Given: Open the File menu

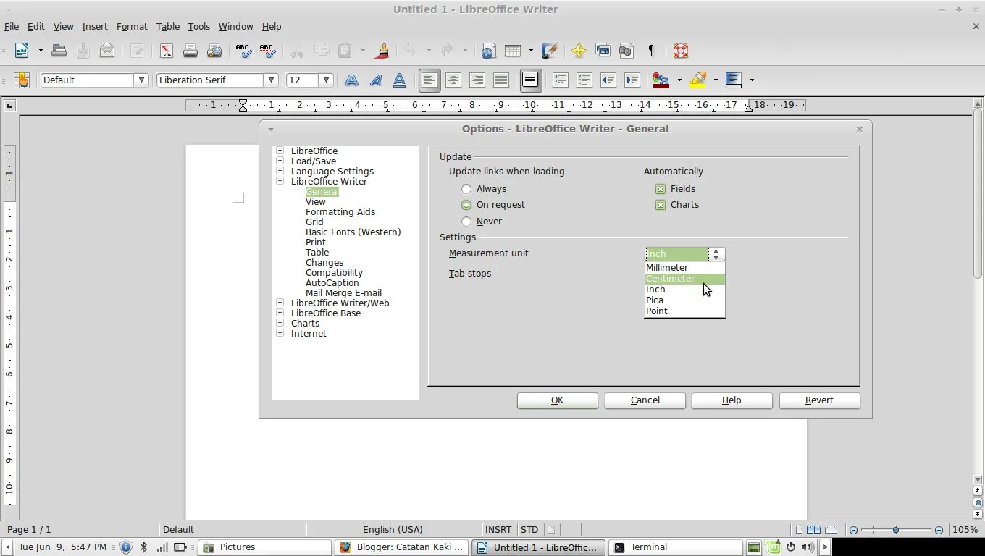Looking at the screenshot, I should [12, 26].
